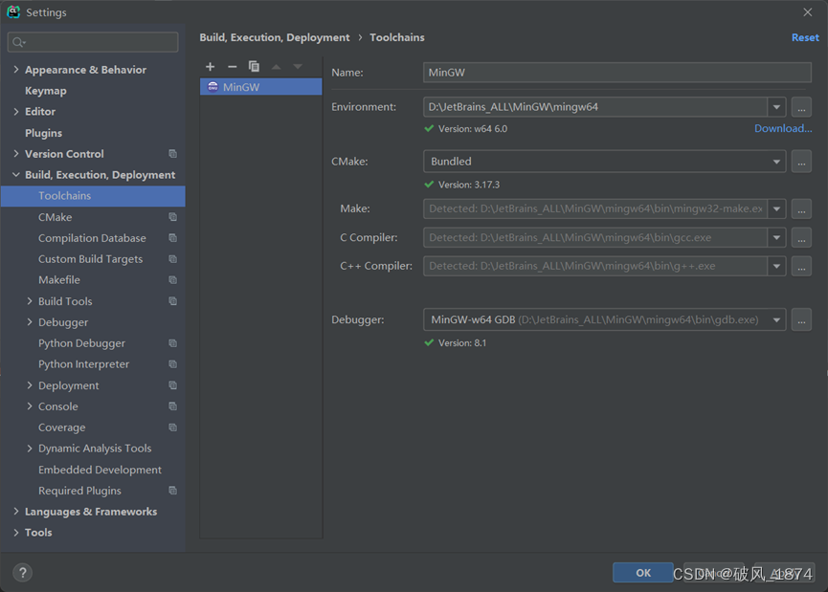Add a new toolchain with plus icon
This screenshot has width=828, height=592.
(211, 66)
